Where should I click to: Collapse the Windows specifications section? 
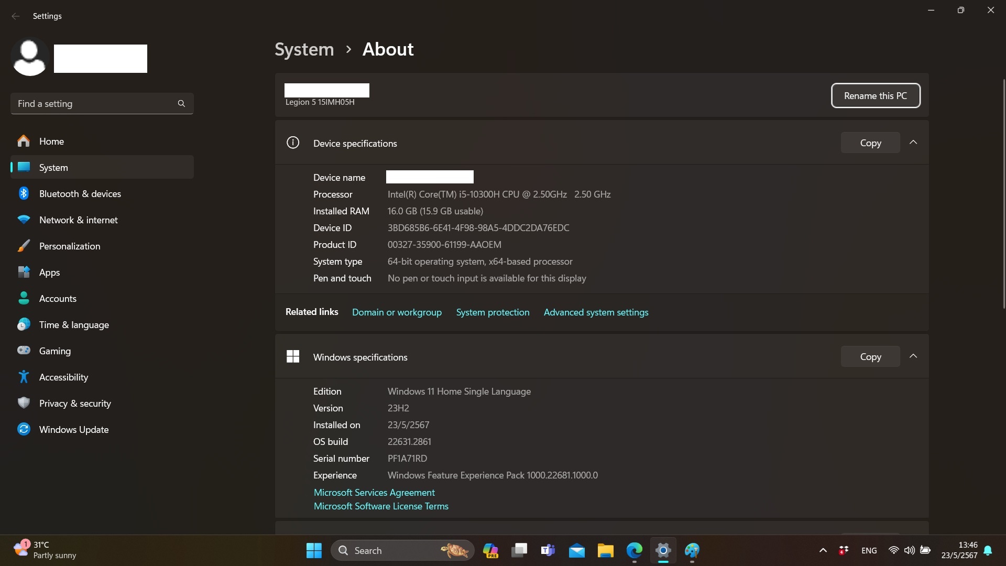pos(913,356)
